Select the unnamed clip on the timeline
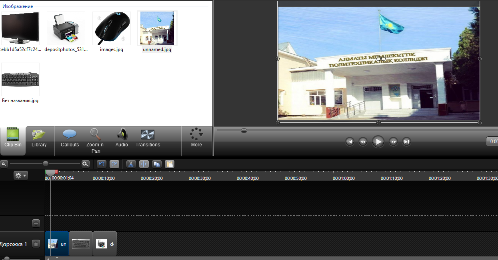Image resolution: width=498 pixels, height=260 pixels. point(57,244)
